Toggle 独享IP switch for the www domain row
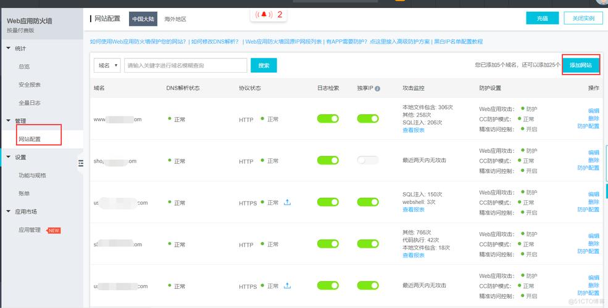 [368, 118]
